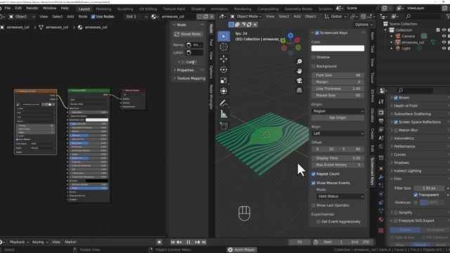Open the Playback menu in timeline

point(19,242)
